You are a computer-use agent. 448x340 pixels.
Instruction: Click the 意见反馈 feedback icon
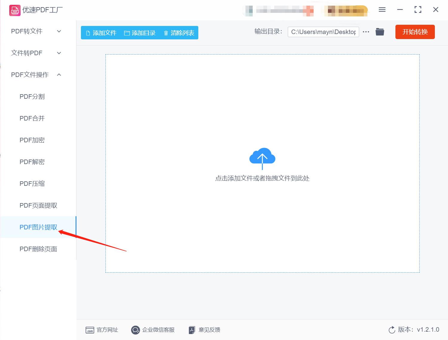click(192, 330)
